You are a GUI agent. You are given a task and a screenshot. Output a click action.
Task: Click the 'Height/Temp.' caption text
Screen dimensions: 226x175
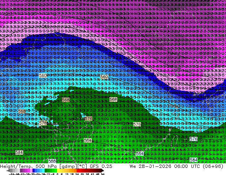point(16,166)
